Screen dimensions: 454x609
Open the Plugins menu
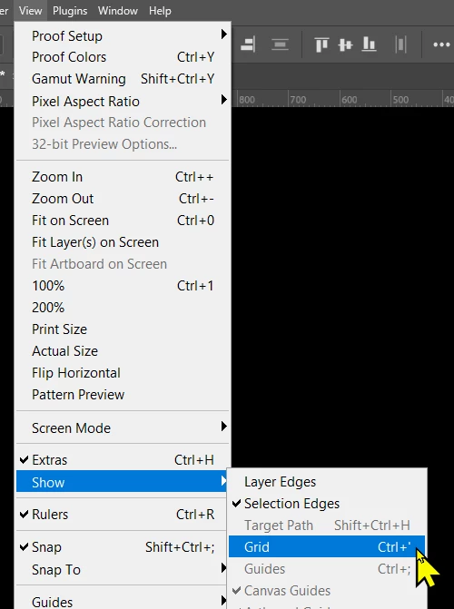coord(70,11)
